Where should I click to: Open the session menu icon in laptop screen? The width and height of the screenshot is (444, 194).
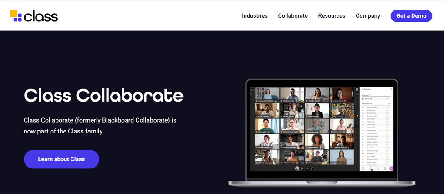point(252,90)
